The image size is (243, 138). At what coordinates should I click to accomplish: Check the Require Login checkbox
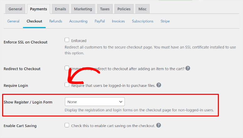pos(67,85)
